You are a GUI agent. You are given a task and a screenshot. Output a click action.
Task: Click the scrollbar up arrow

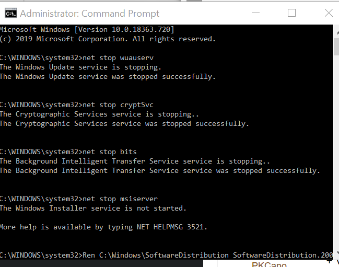pyautogui.click(x=337, y=33)
